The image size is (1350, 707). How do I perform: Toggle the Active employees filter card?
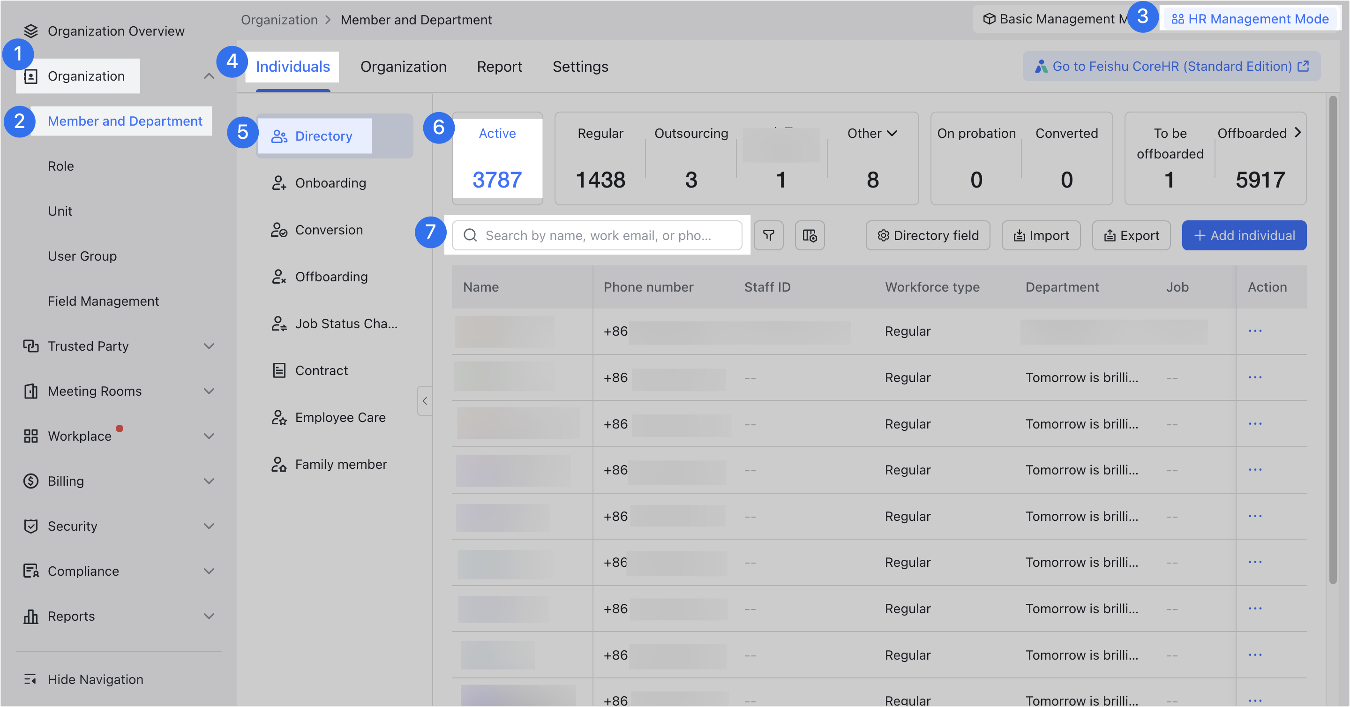point(496,157)
